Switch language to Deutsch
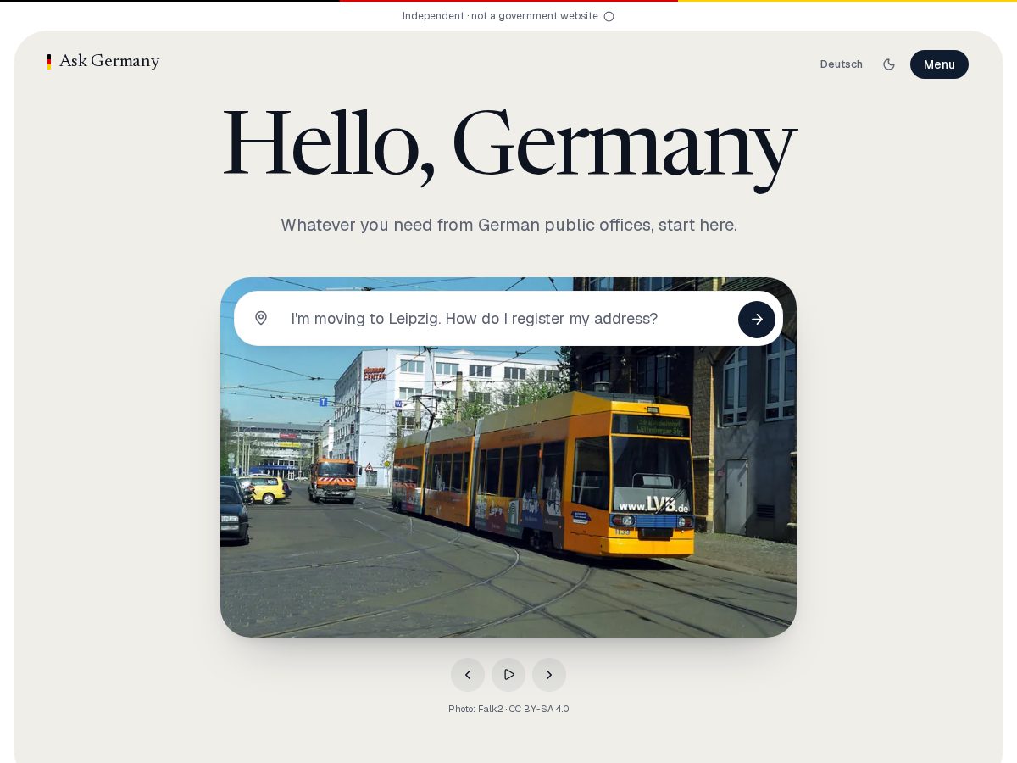 click(841, 64)
